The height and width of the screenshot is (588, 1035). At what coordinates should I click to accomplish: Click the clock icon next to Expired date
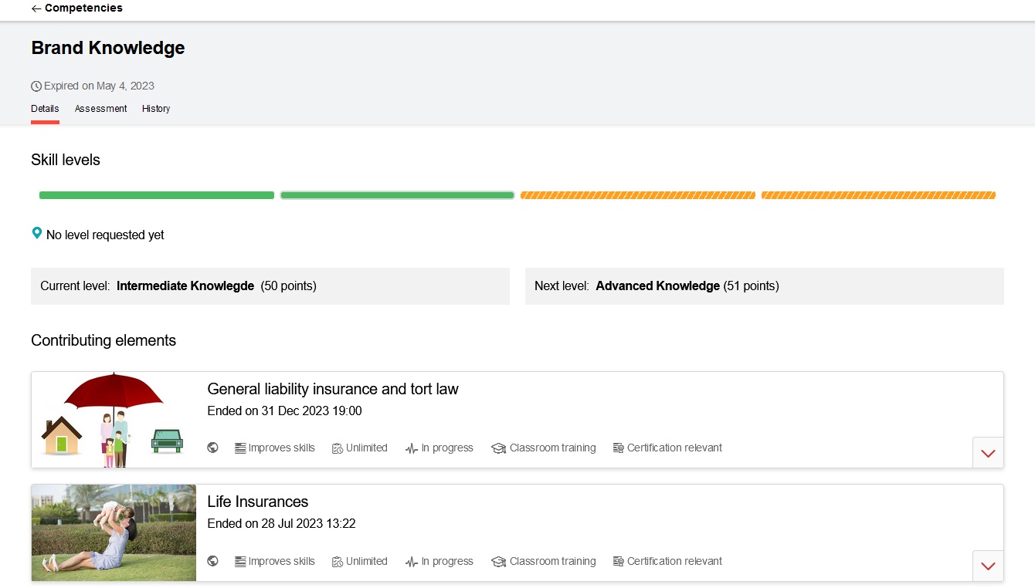pos(36,86)
